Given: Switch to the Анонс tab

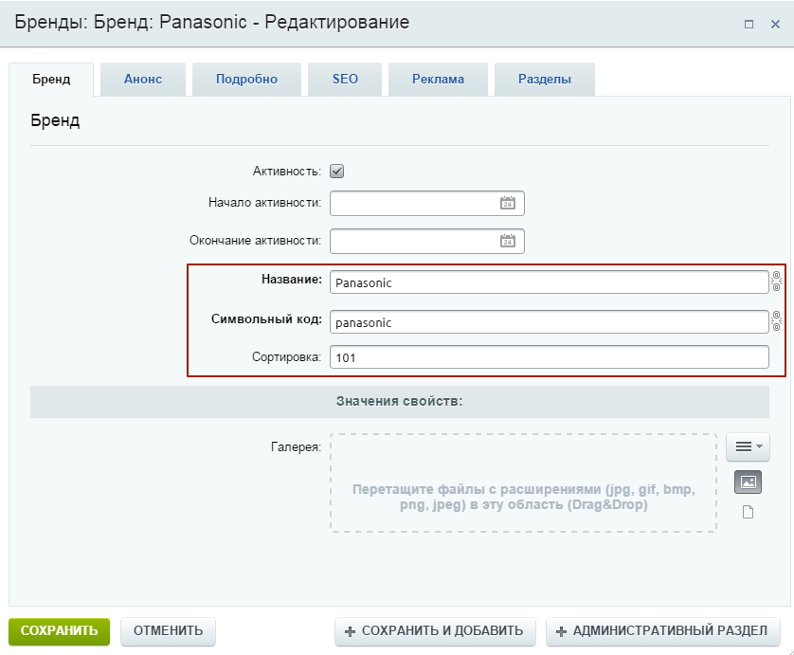Looking at the screenshot, I should (143, 79).
